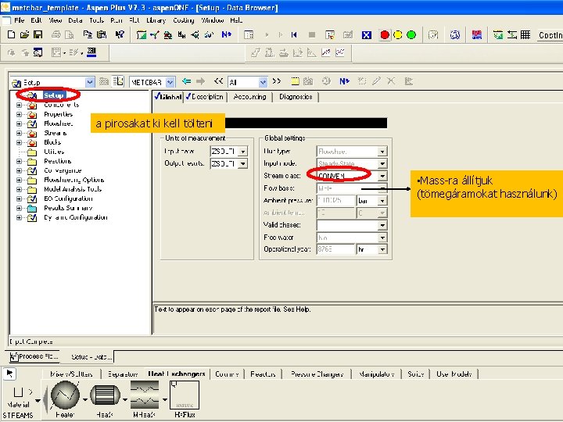Open the Valid phases dropdown
This screenshot has width=563, height=422.
coord(382,225)
